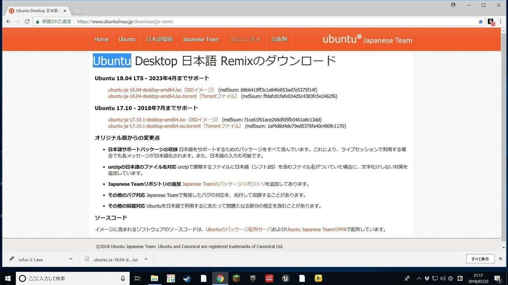Open File Explorer from taskbar

pyautogui.click(x=154, y=278)
